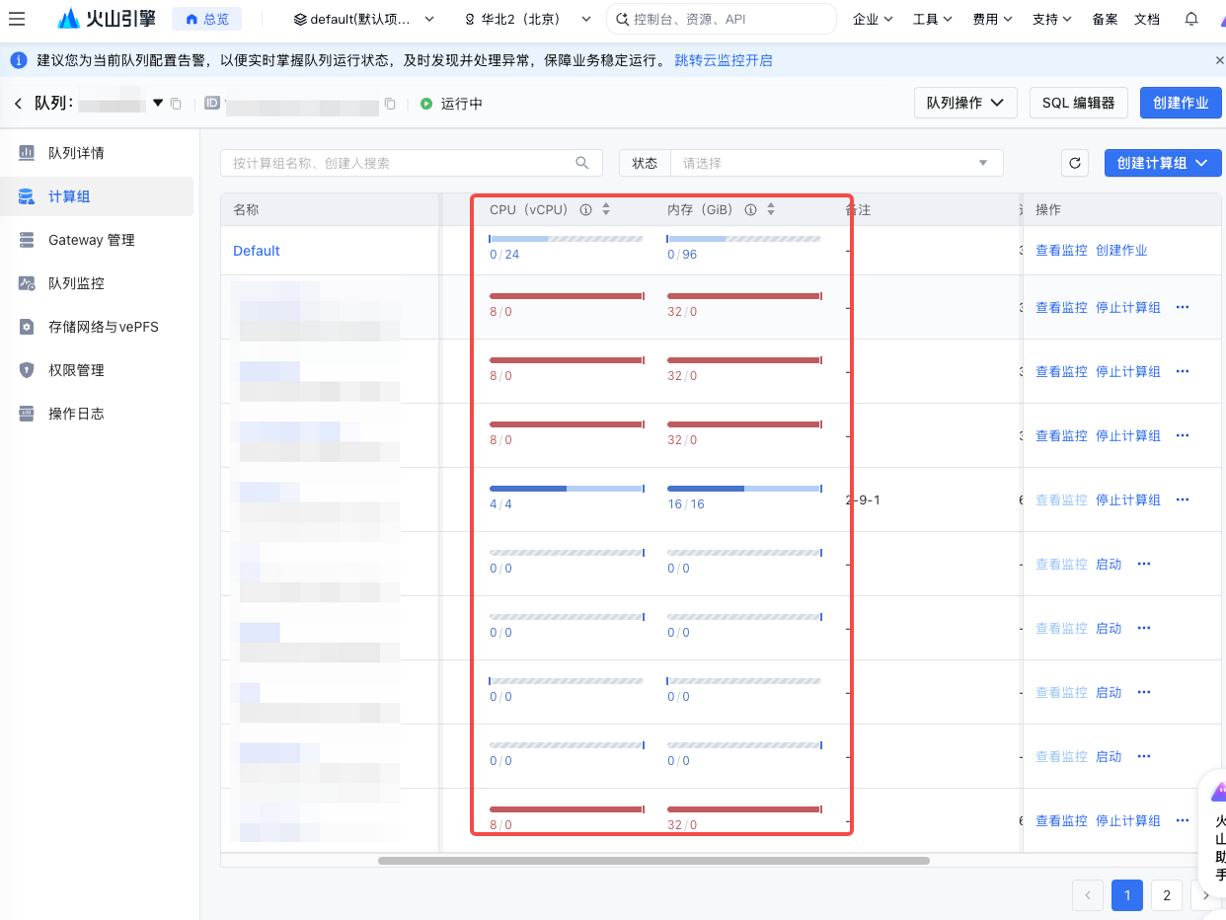Open the 队列详情 sidebar item
The width and height of the screenshot is (1226, 920).
[98, 153]
